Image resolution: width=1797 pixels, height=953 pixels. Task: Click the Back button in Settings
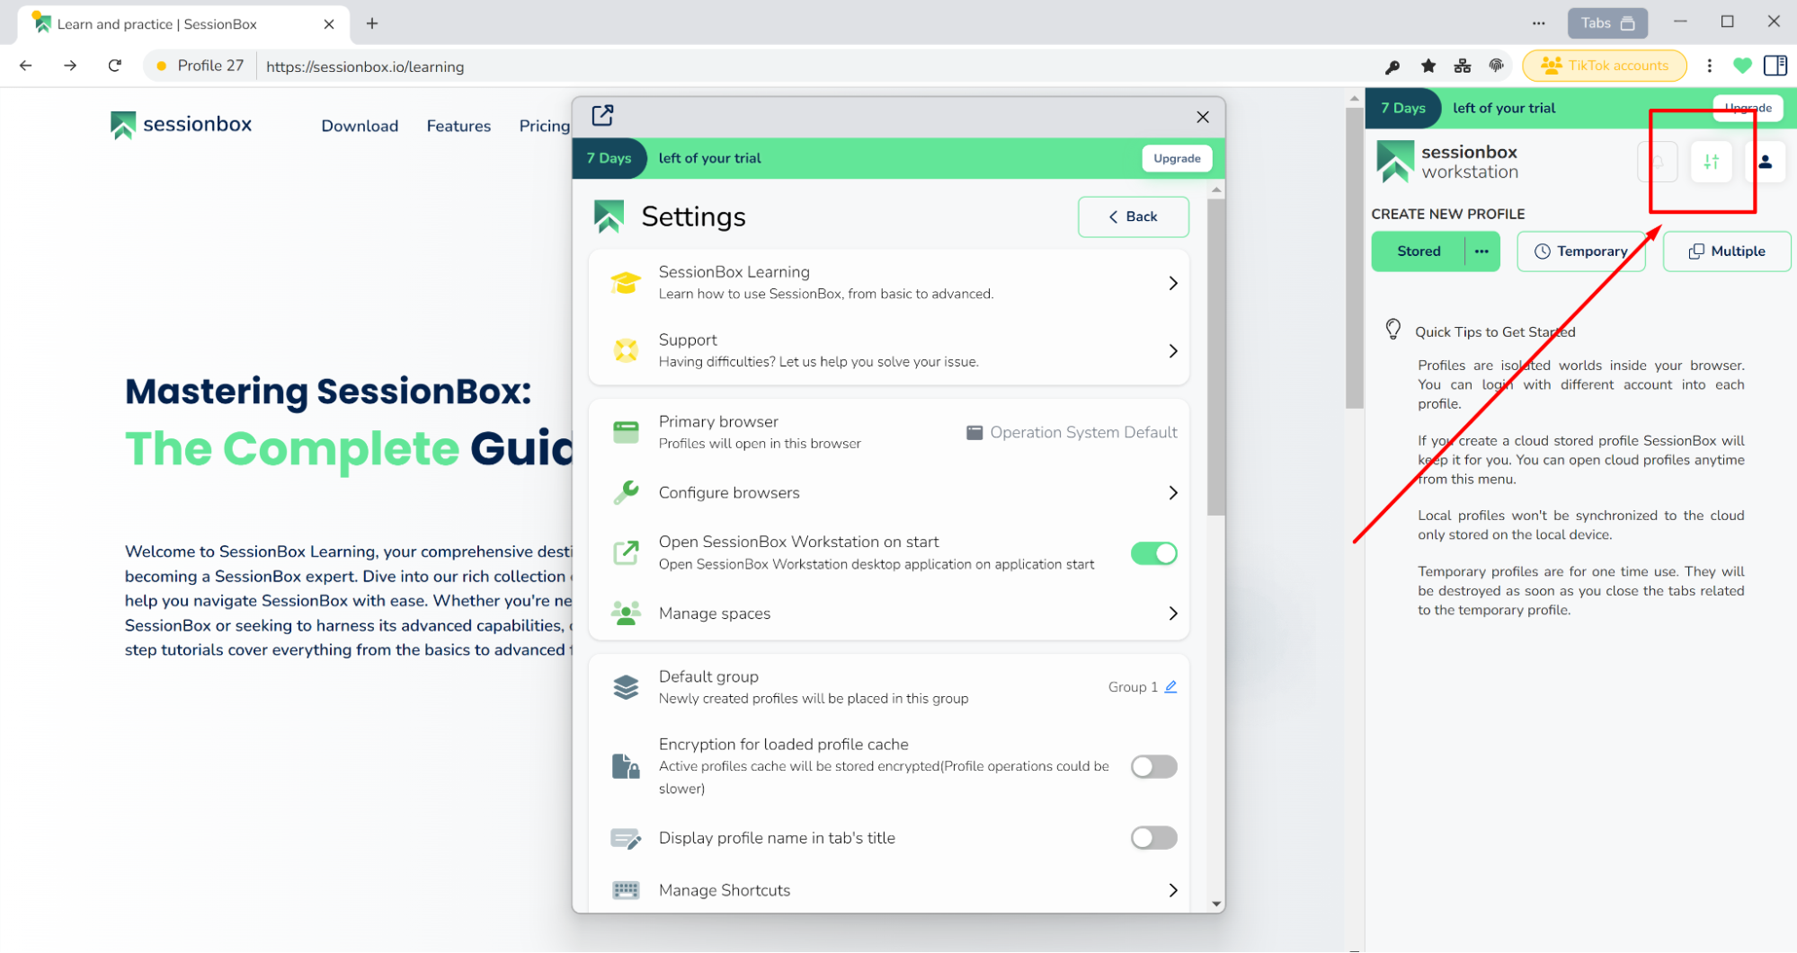click(1133, 216)
